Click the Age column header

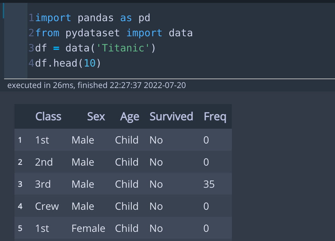(x=130, y=116)
